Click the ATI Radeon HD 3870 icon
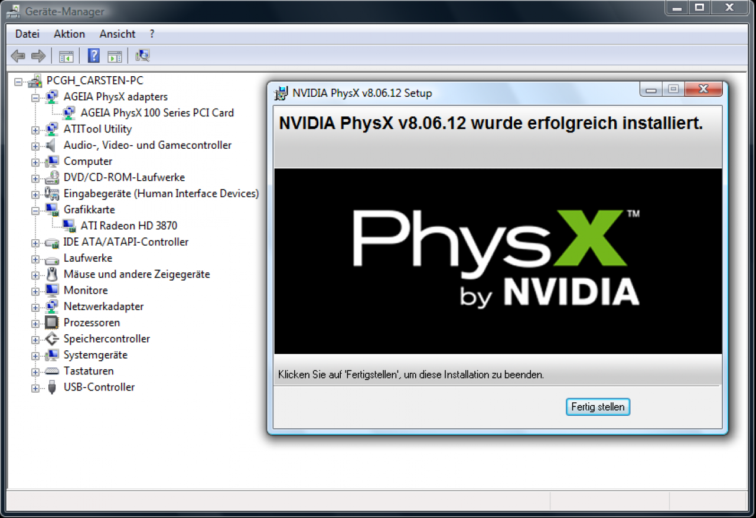Image resolution: width=756 pixels, height=518 pixels. pos(69,226)
